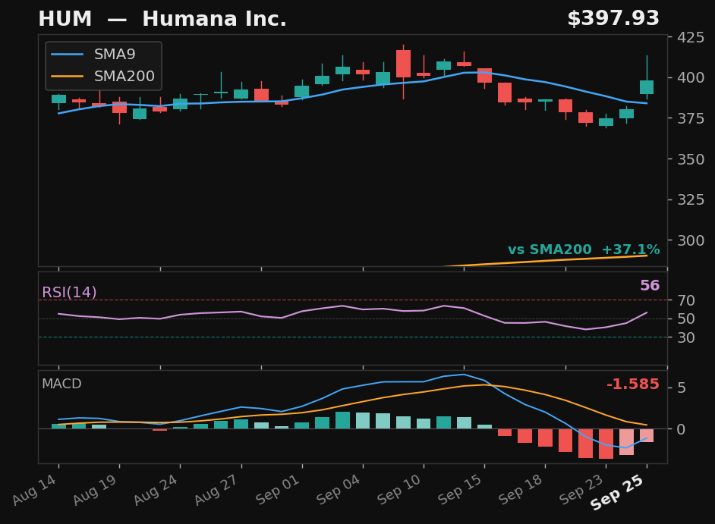Click the Sep 23 date label

click(582, 490)
